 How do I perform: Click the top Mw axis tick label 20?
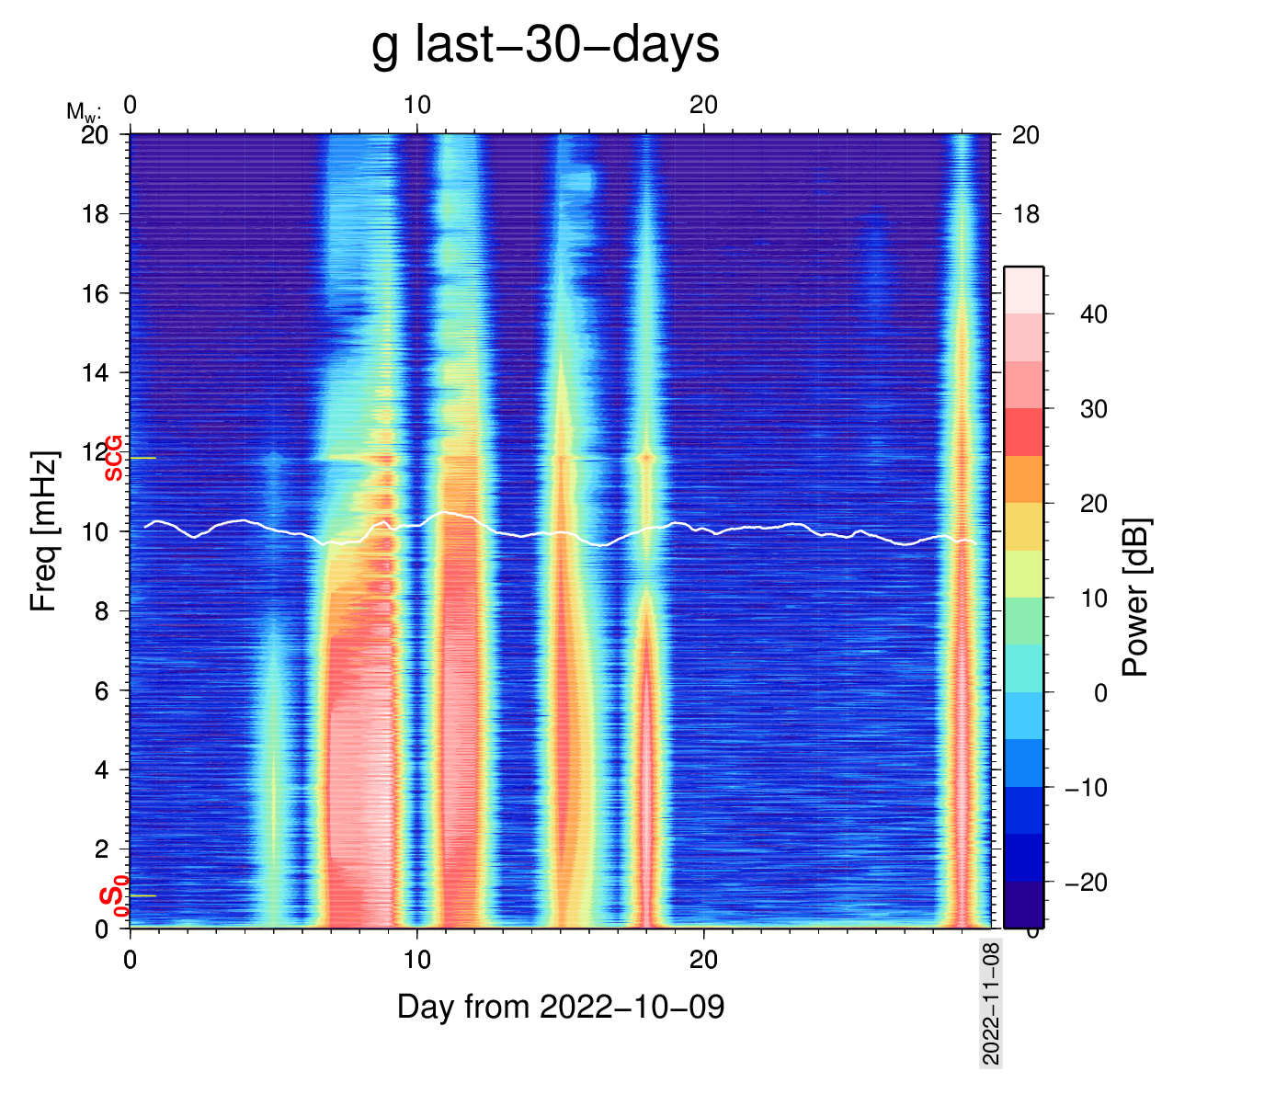(703, 106)
